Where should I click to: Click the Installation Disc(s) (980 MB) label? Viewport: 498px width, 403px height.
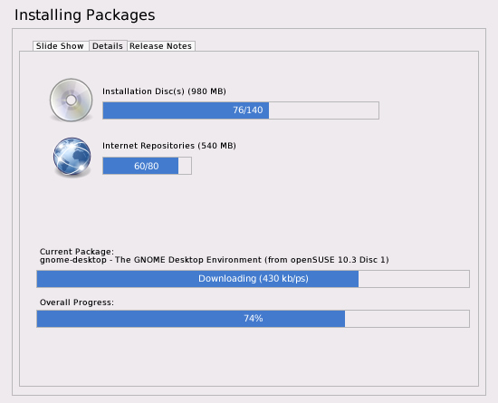164,91
